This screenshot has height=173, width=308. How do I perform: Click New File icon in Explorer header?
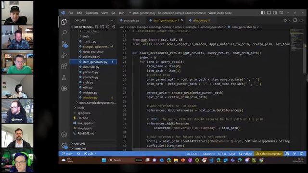97,27
